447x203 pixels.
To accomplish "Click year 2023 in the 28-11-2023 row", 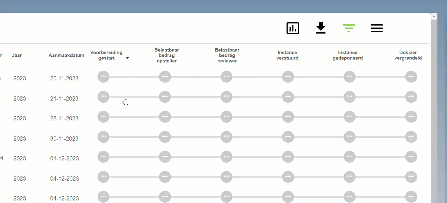I will (x=20, y=118).
